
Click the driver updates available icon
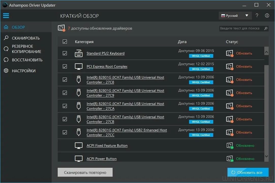(x=62, y=28)
